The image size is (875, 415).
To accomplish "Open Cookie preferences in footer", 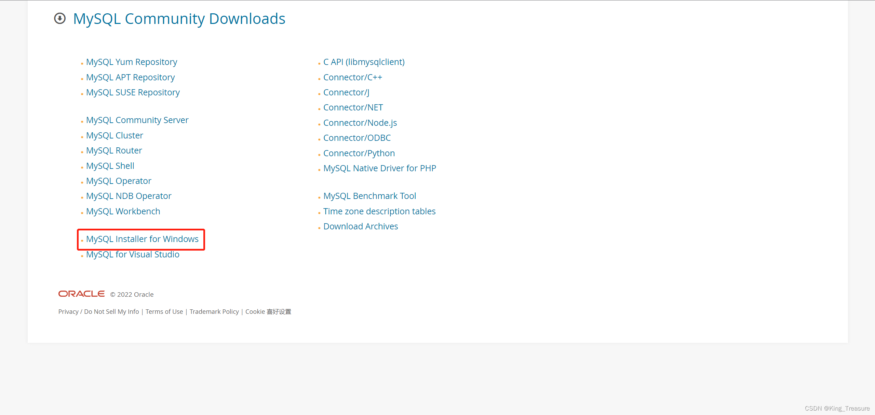I will click(x=268, y=311).
